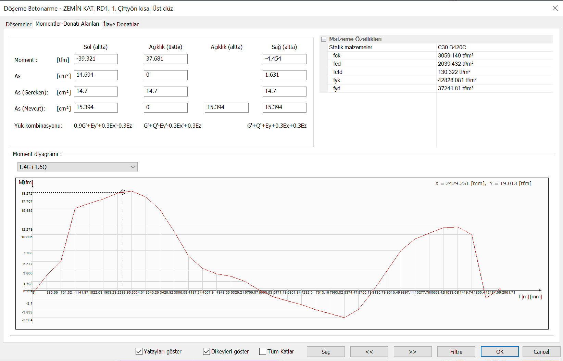Screen dimensions: 563x361
Task: Open the İlave Donatılar tab
Action: 121,24
